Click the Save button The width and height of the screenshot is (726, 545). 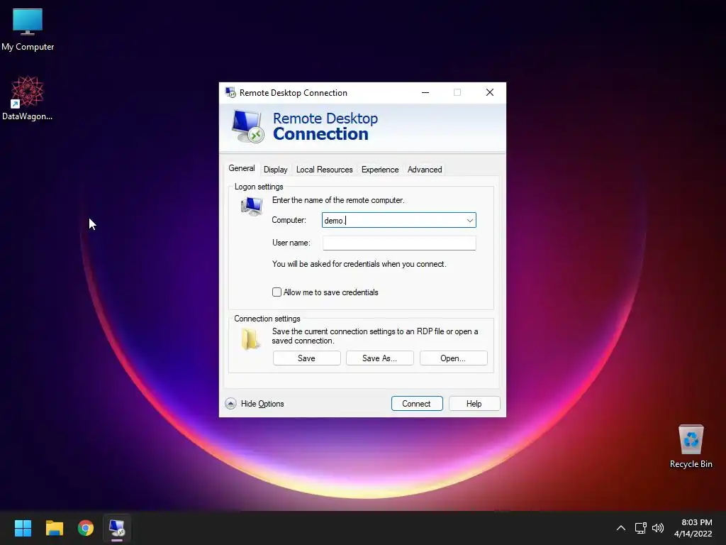pos(306,358)
